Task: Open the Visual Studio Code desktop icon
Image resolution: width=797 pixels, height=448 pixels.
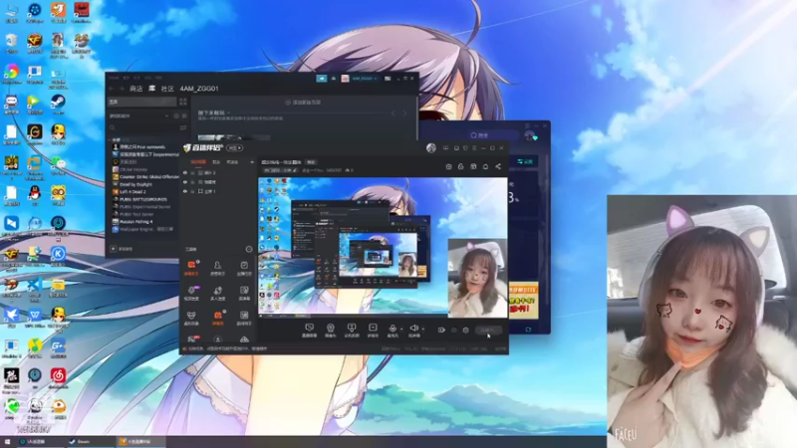Action: coord(35,285)
